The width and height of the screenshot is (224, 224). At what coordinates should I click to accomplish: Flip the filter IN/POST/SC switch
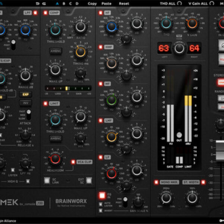click(13, 45)
